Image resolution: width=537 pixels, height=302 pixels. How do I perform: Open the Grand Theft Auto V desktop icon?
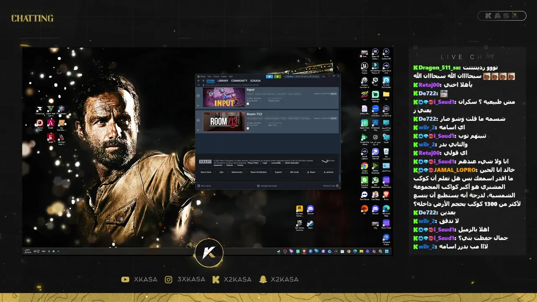click(x=51, y=109)
